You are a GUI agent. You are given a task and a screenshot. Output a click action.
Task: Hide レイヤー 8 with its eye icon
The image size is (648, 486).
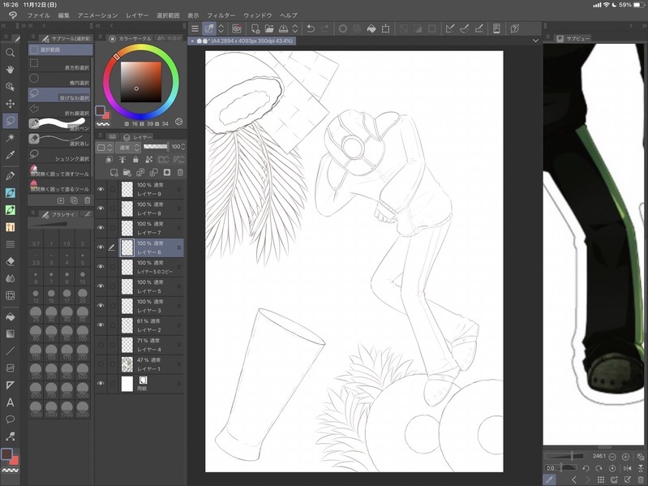[101, 209]
